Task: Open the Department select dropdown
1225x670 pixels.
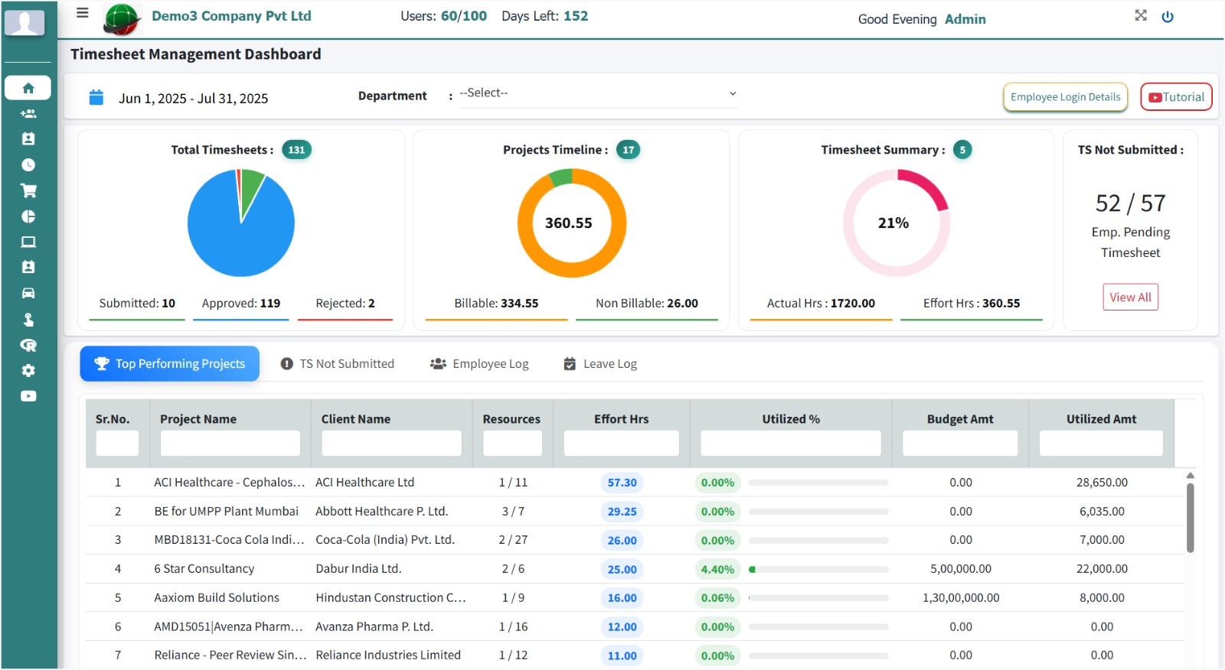Action: coord(598,93)
